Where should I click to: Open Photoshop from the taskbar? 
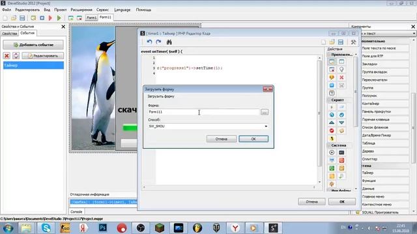[103, 228]
